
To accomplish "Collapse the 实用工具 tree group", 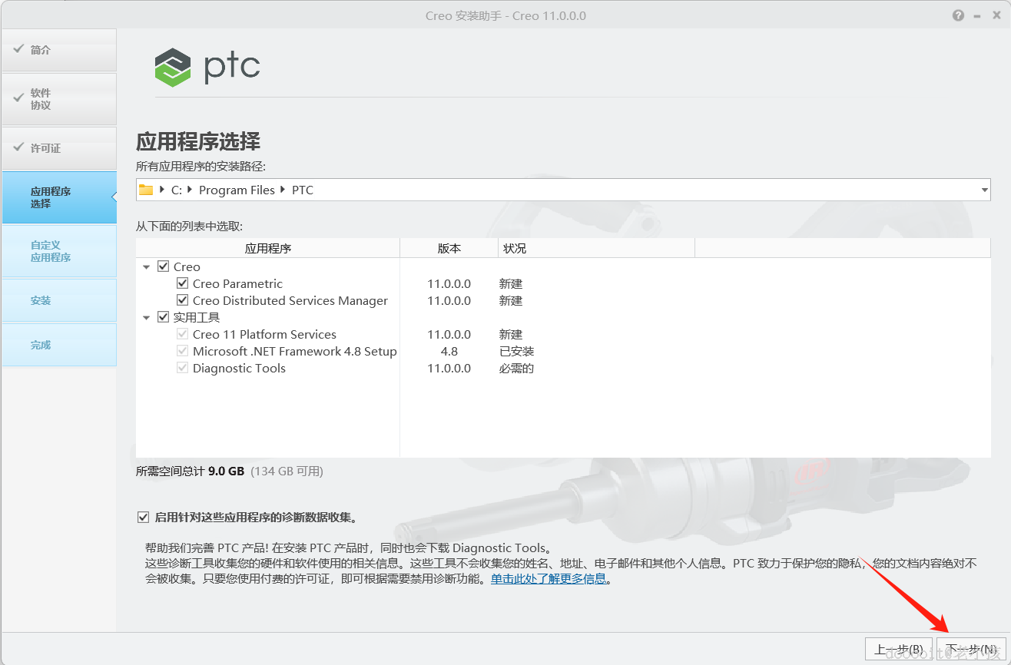I will click(x=147, y=318).
